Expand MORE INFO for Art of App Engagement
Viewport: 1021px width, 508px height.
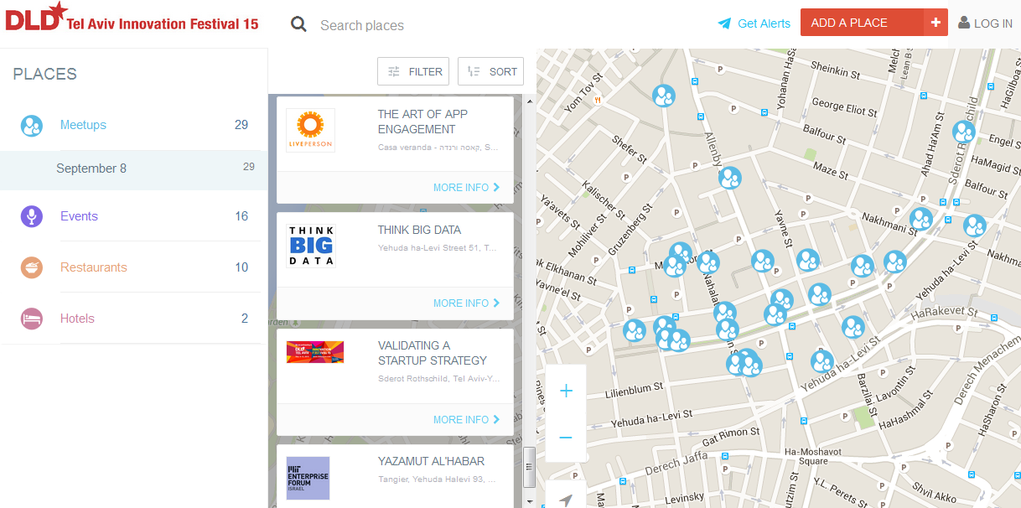(x=466, y=187)
